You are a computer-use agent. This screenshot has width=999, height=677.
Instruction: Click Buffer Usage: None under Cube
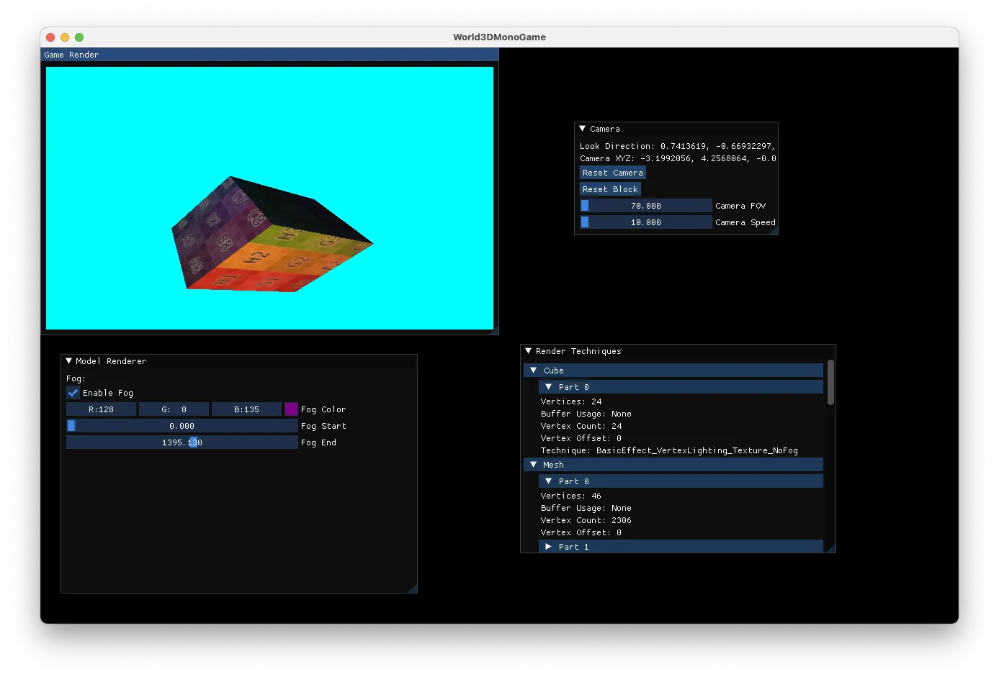point(586,414)
